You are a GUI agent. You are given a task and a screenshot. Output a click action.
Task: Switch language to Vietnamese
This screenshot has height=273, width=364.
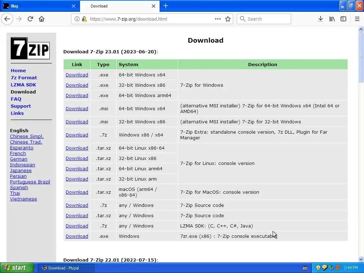click(23, 199)
